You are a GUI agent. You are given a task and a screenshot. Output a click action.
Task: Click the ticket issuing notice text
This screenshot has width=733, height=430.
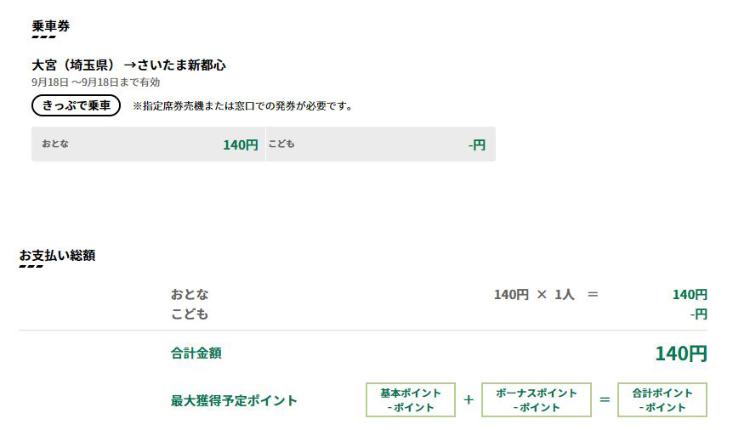(242, 106)
